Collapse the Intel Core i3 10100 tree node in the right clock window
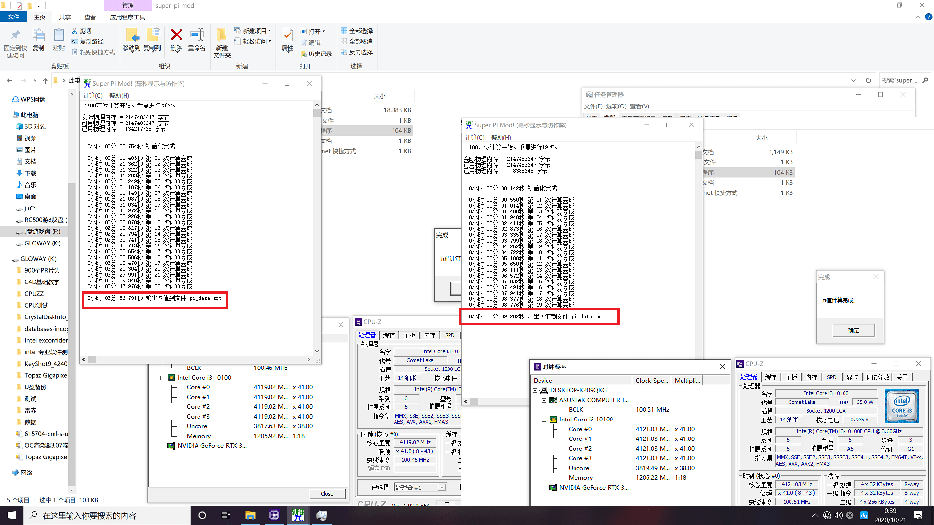The height and width of the screenshot is (525, 934). click(544, 420)
